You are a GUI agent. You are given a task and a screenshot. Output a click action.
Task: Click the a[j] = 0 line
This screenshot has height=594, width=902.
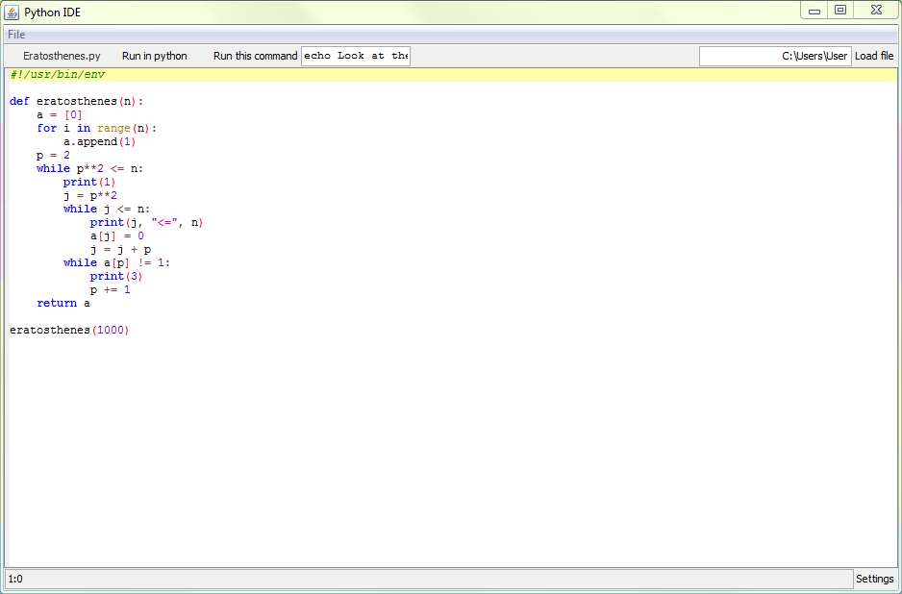(x=116, y=235)
